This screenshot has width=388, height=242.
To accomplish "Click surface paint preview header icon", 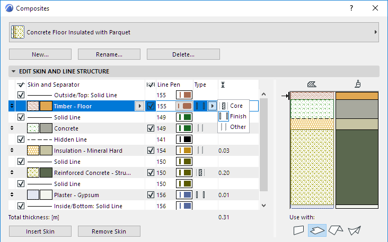I will point(358,85).
